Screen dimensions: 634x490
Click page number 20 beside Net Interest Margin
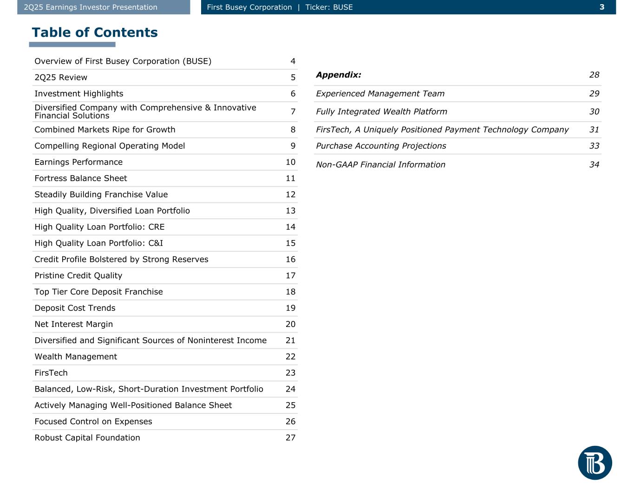pos(291,324)
